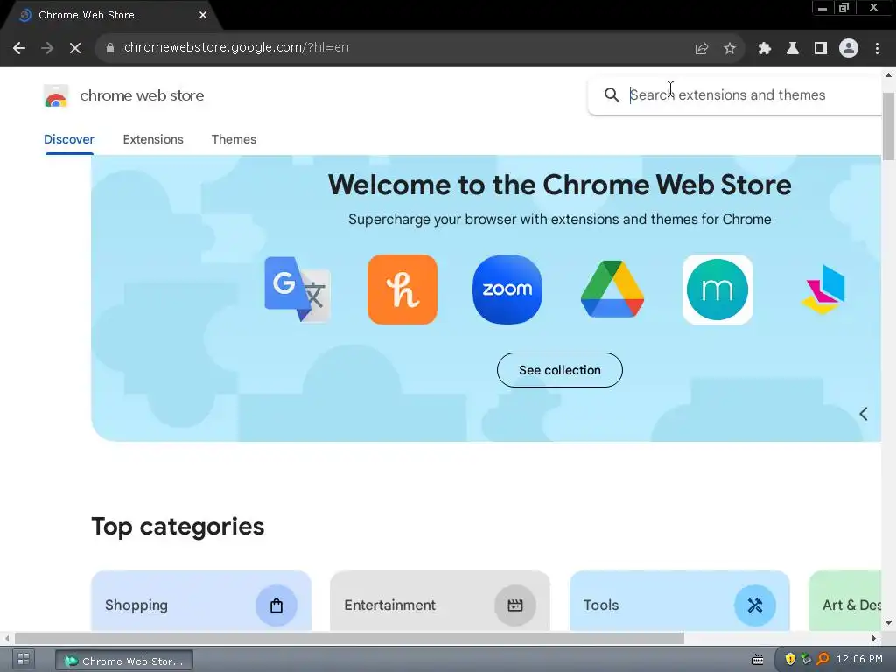Open the profile avatar menu
This screenshot has width=896, height=672.
pos(849,48)
